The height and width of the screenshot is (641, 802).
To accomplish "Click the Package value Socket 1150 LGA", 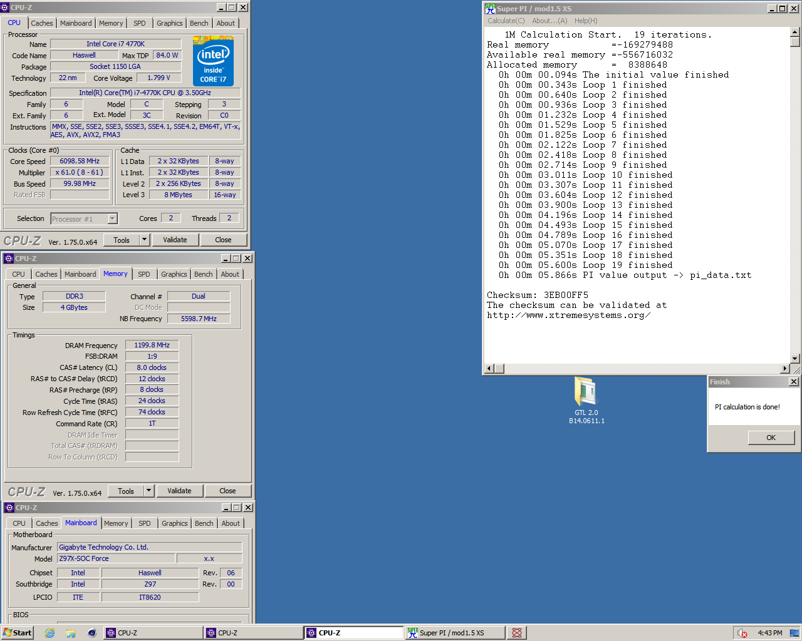I will click(115, 66).
